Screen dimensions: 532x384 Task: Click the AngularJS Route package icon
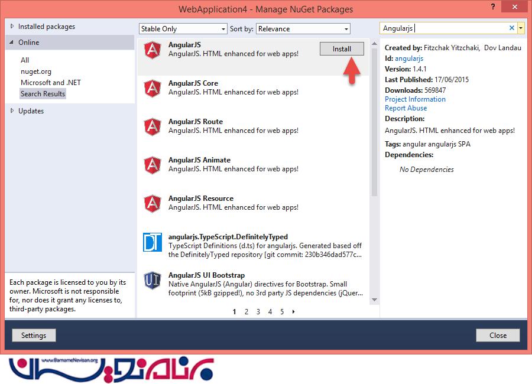[153, 127]
